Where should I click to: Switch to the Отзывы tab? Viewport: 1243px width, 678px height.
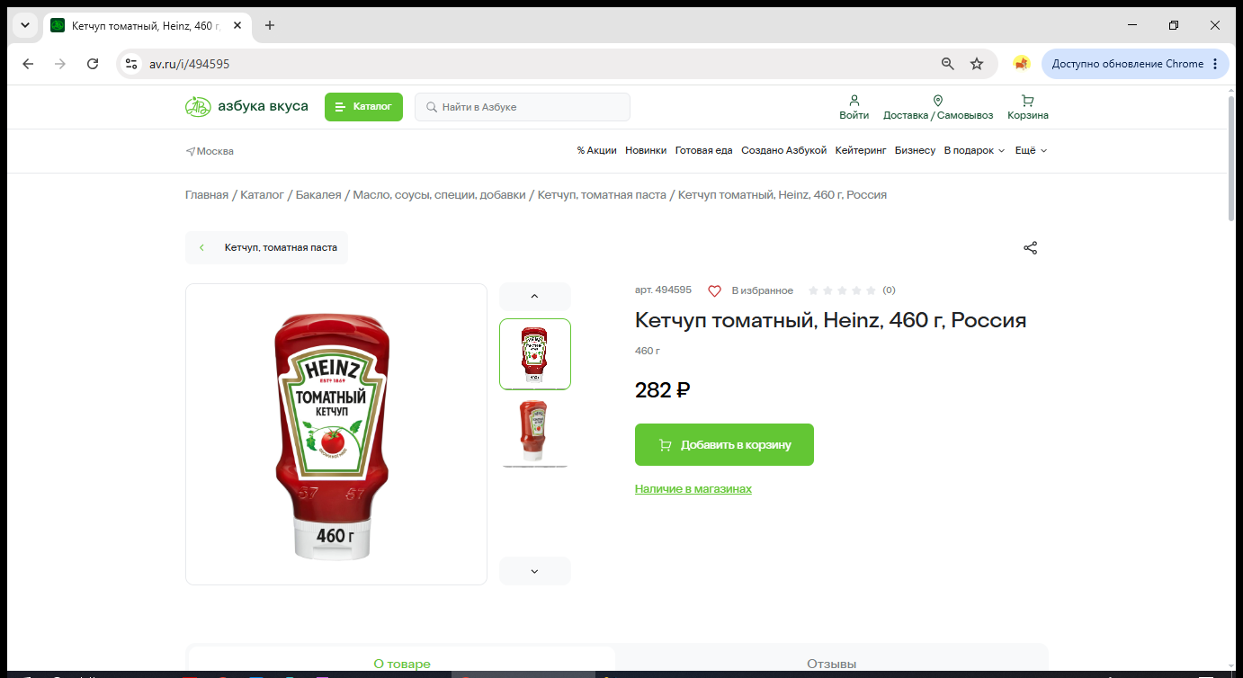click(831, 664)
